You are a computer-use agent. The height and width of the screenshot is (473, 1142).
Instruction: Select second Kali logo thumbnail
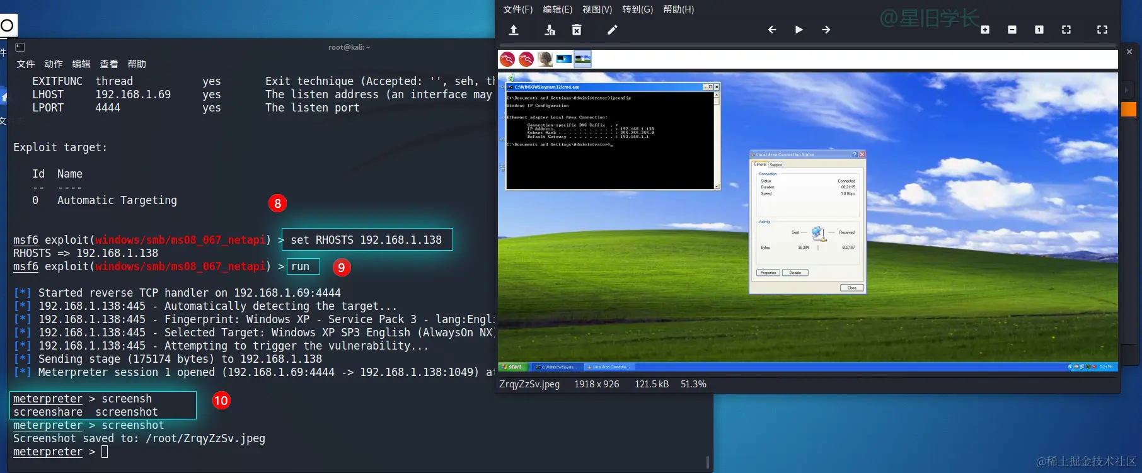(x=526, y=59)
